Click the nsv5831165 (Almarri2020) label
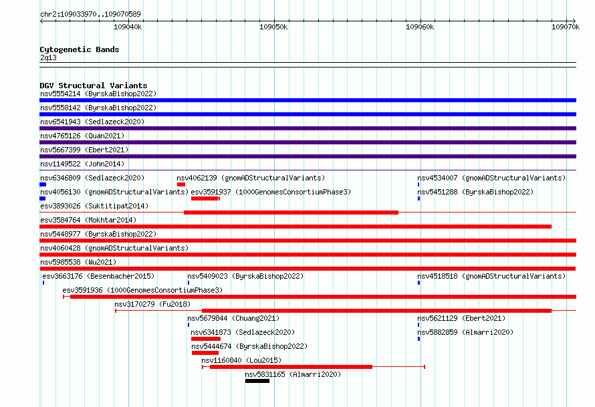The image size is (595, 407). [x=293, y=374]
